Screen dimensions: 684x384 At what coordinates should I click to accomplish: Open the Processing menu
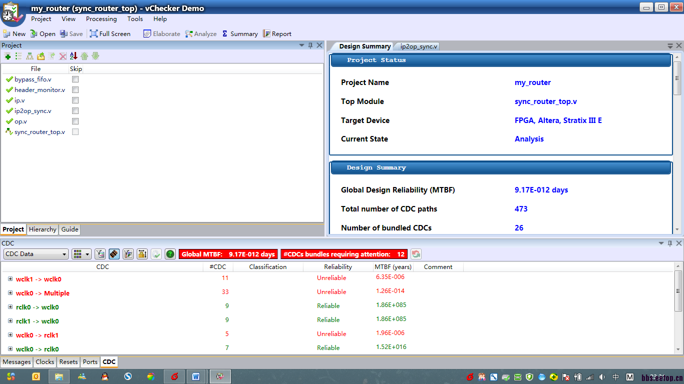(x=101, y=19)
